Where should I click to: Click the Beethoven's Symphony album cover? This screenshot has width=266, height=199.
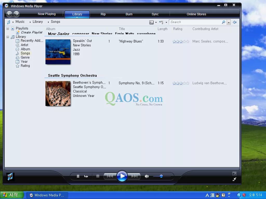(x=58, y=93)
